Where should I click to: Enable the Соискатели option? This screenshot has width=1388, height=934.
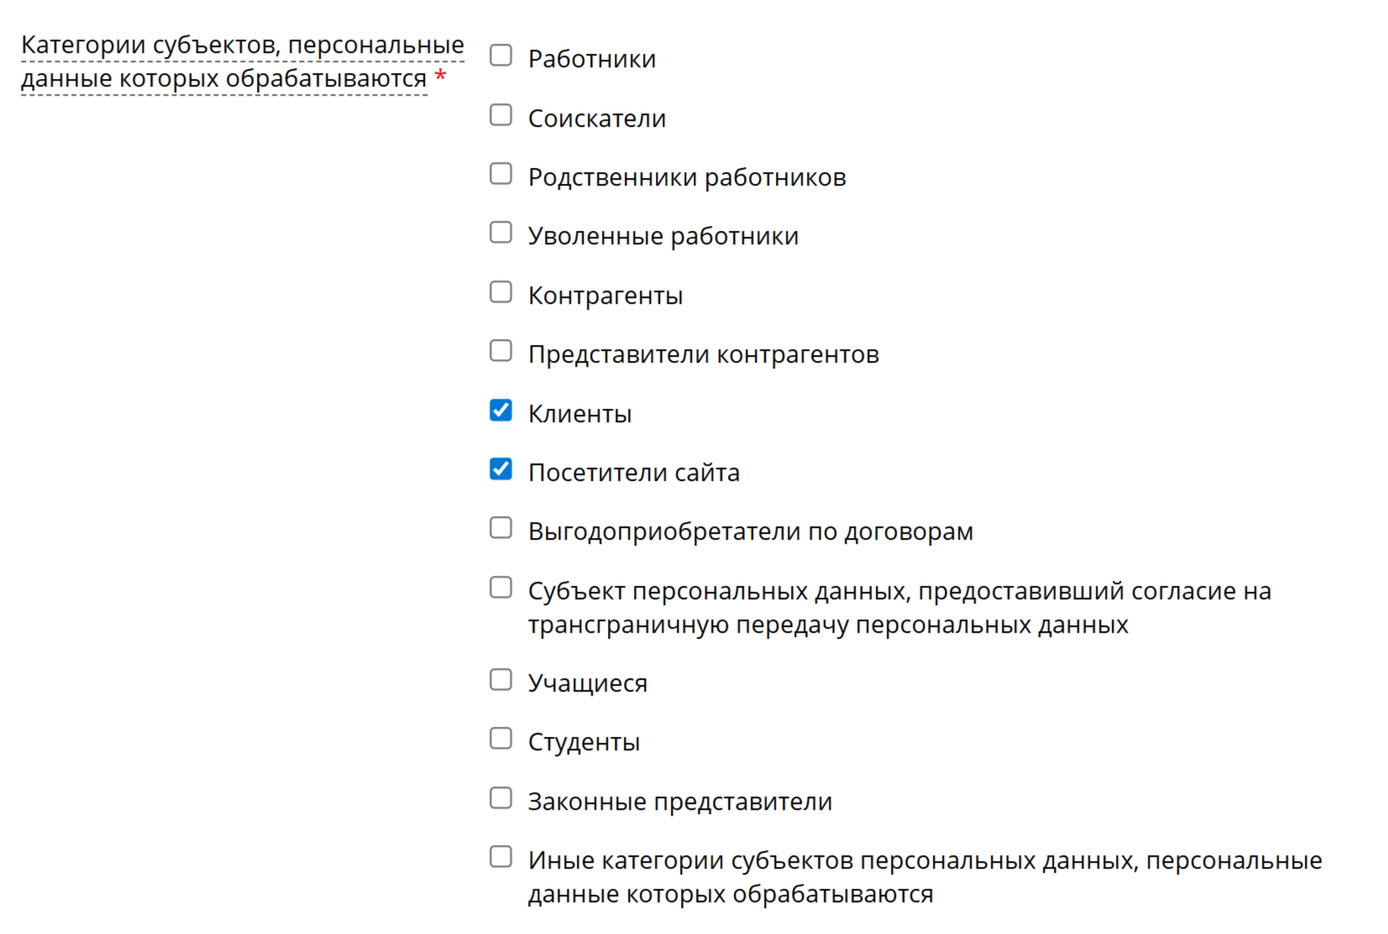coord(500,115)
